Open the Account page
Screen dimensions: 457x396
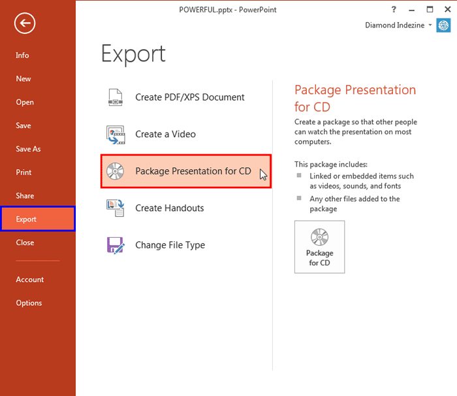coord(30,280)
